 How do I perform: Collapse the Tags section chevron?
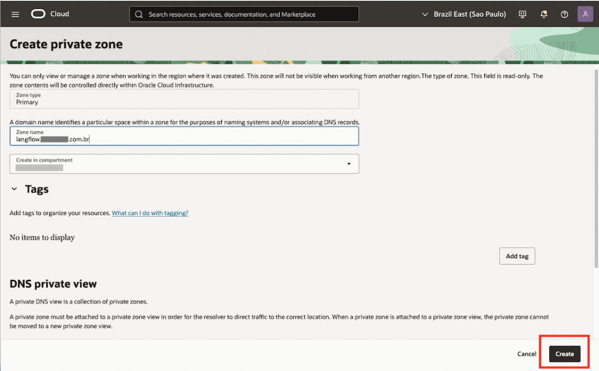click(x=14, y=189)
